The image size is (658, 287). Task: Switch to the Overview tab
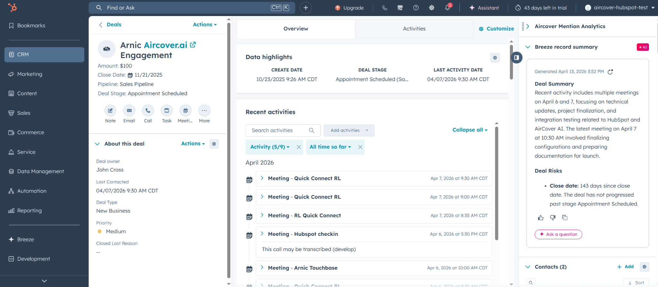[296, 29]
